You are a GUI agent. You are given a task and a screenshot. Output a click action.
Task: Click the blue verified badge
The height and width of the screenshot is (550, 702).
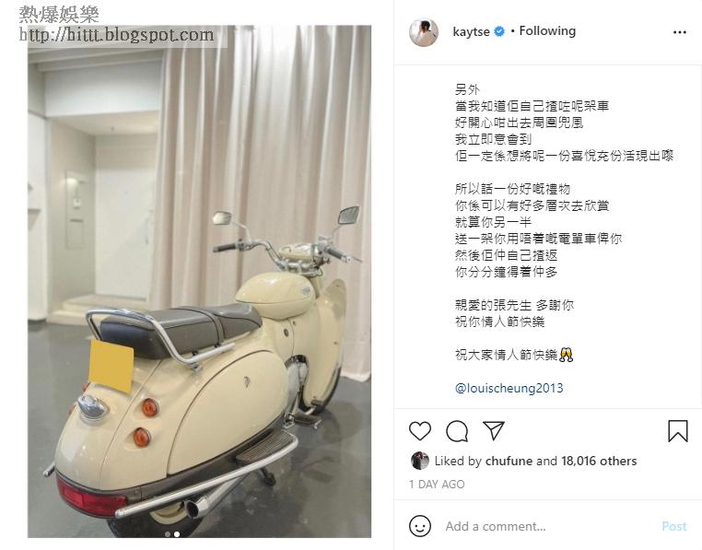[x=499, y=31]
